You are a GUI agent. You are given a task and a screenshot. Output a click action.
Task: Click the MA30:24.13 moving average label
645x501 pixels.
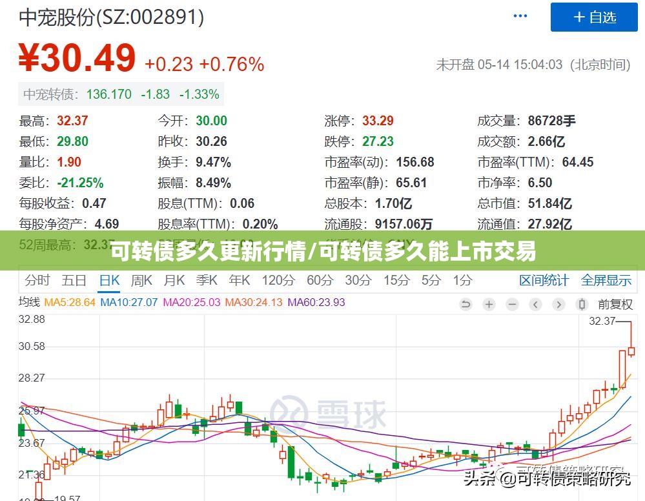254,302
